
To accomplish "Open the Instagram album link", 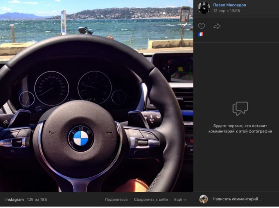I will coord(15,200).
